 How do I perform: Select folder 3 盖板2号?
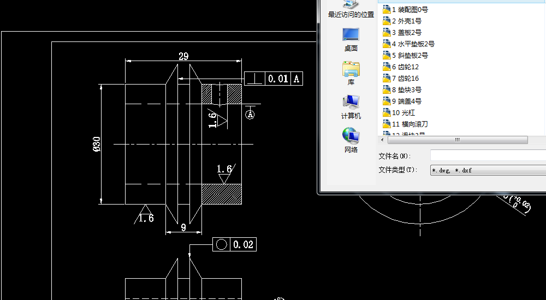[402, 32]
